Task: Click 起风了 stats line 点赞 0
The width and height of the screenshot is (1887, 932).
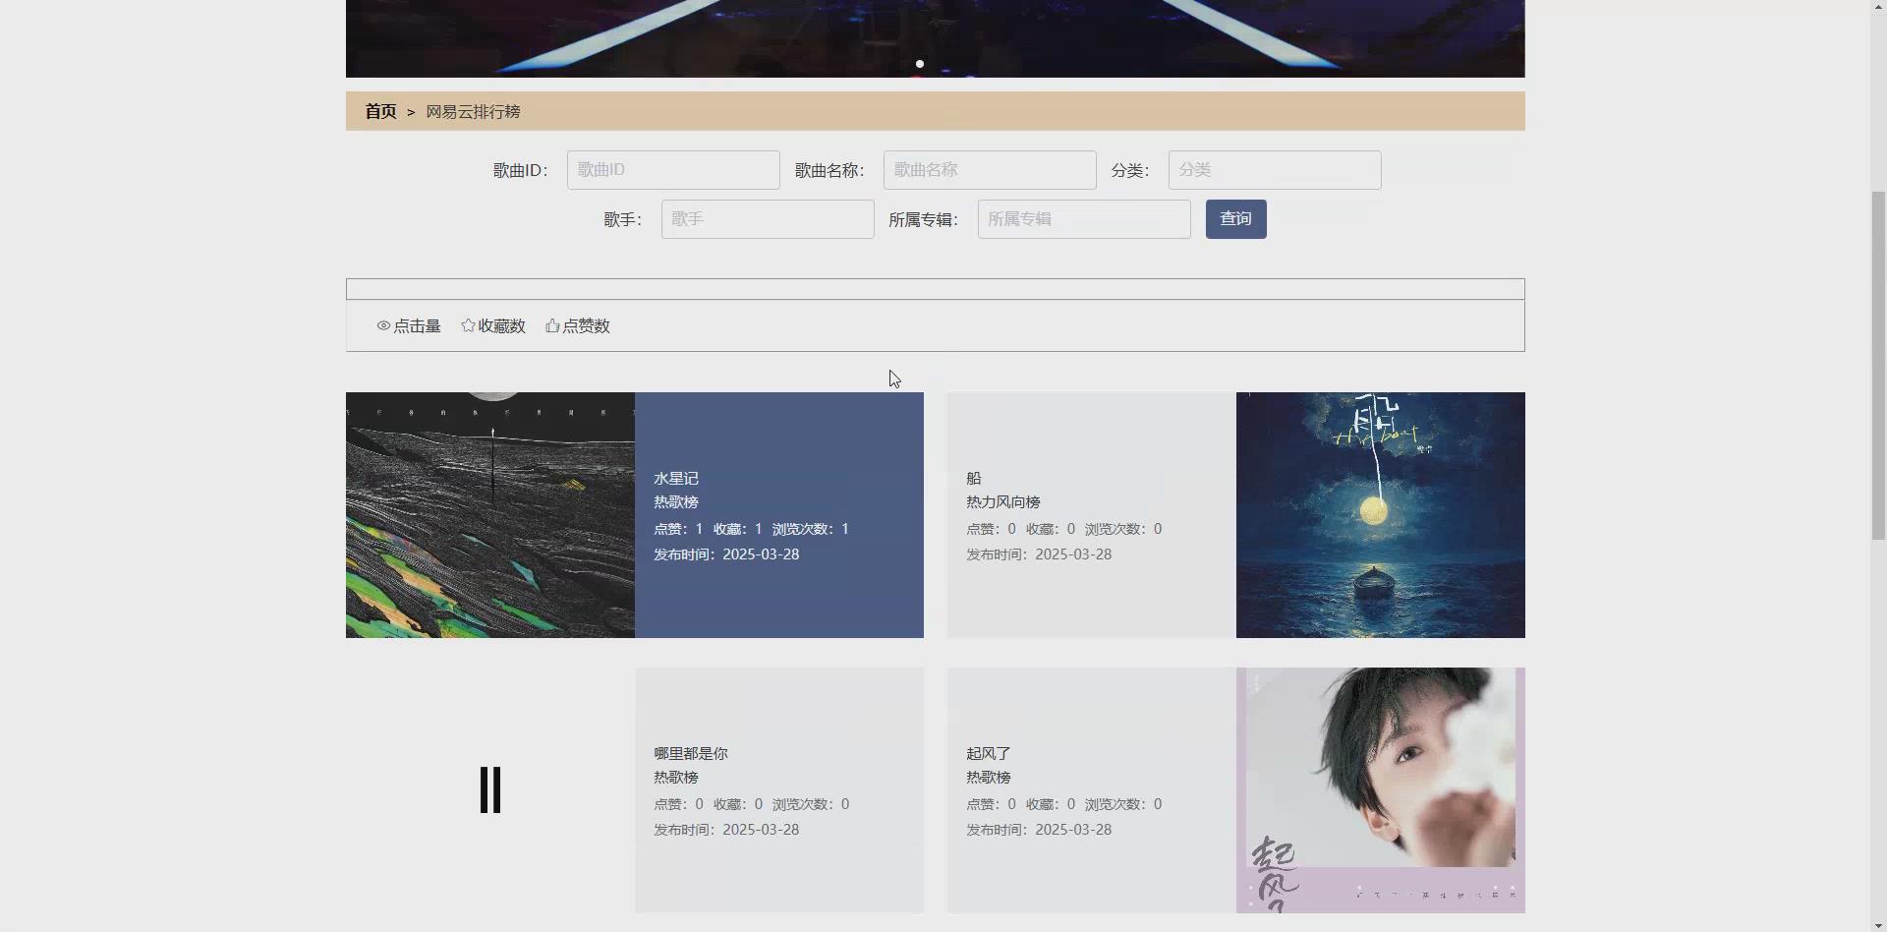Action: coord(992,804)
